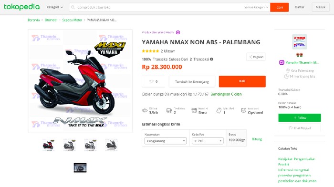Open the Yamaha Thamrin store logo
Screen dimensions: 334x187
point(299,42)
